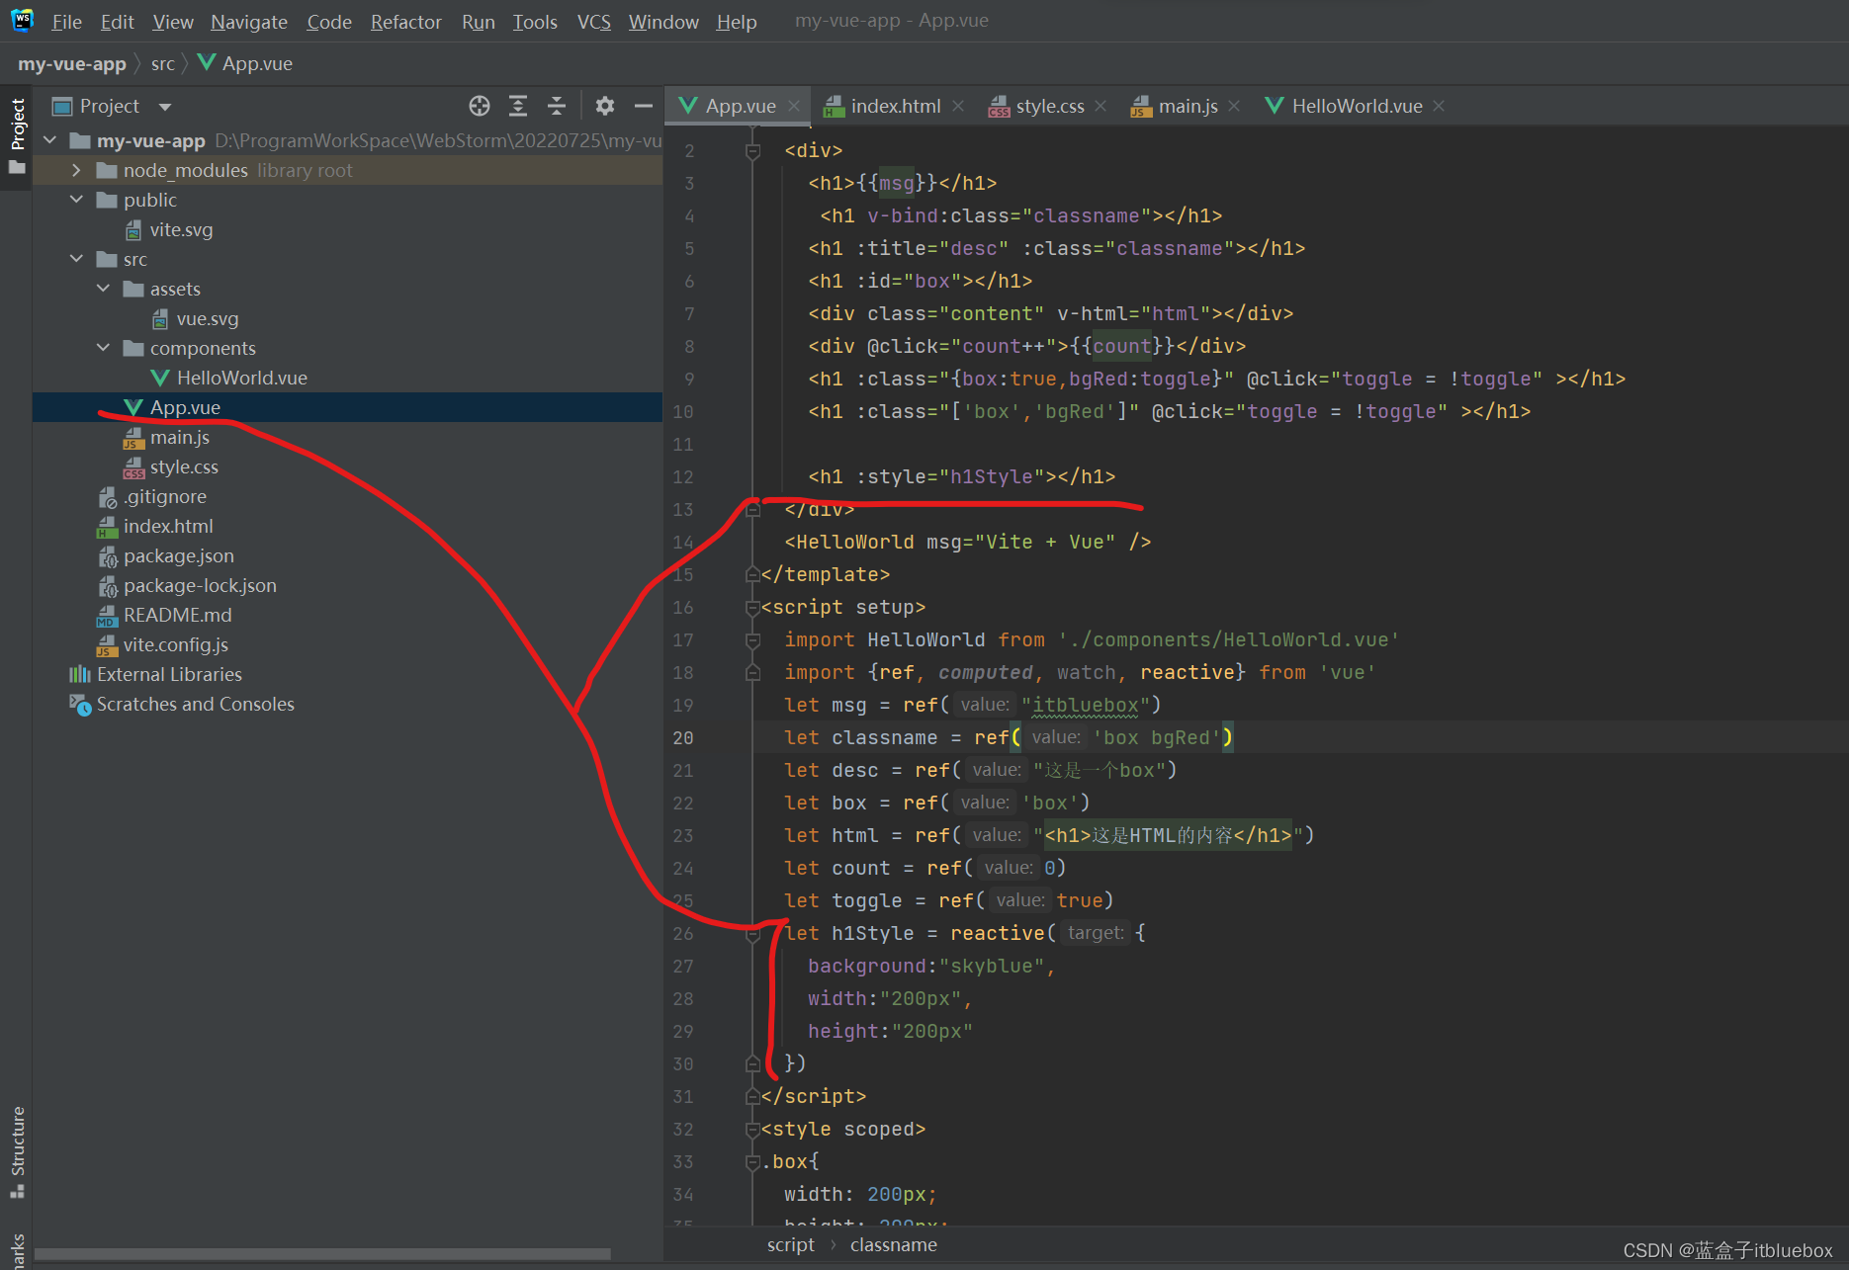The height and width of the screenshot is (1270, 1849).
Task: Select .gitignore in the project tree
Action: (164, 496)
